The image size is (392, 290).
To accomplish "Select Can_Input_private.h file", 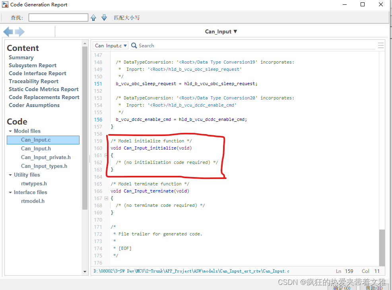I will click(46, 158).
